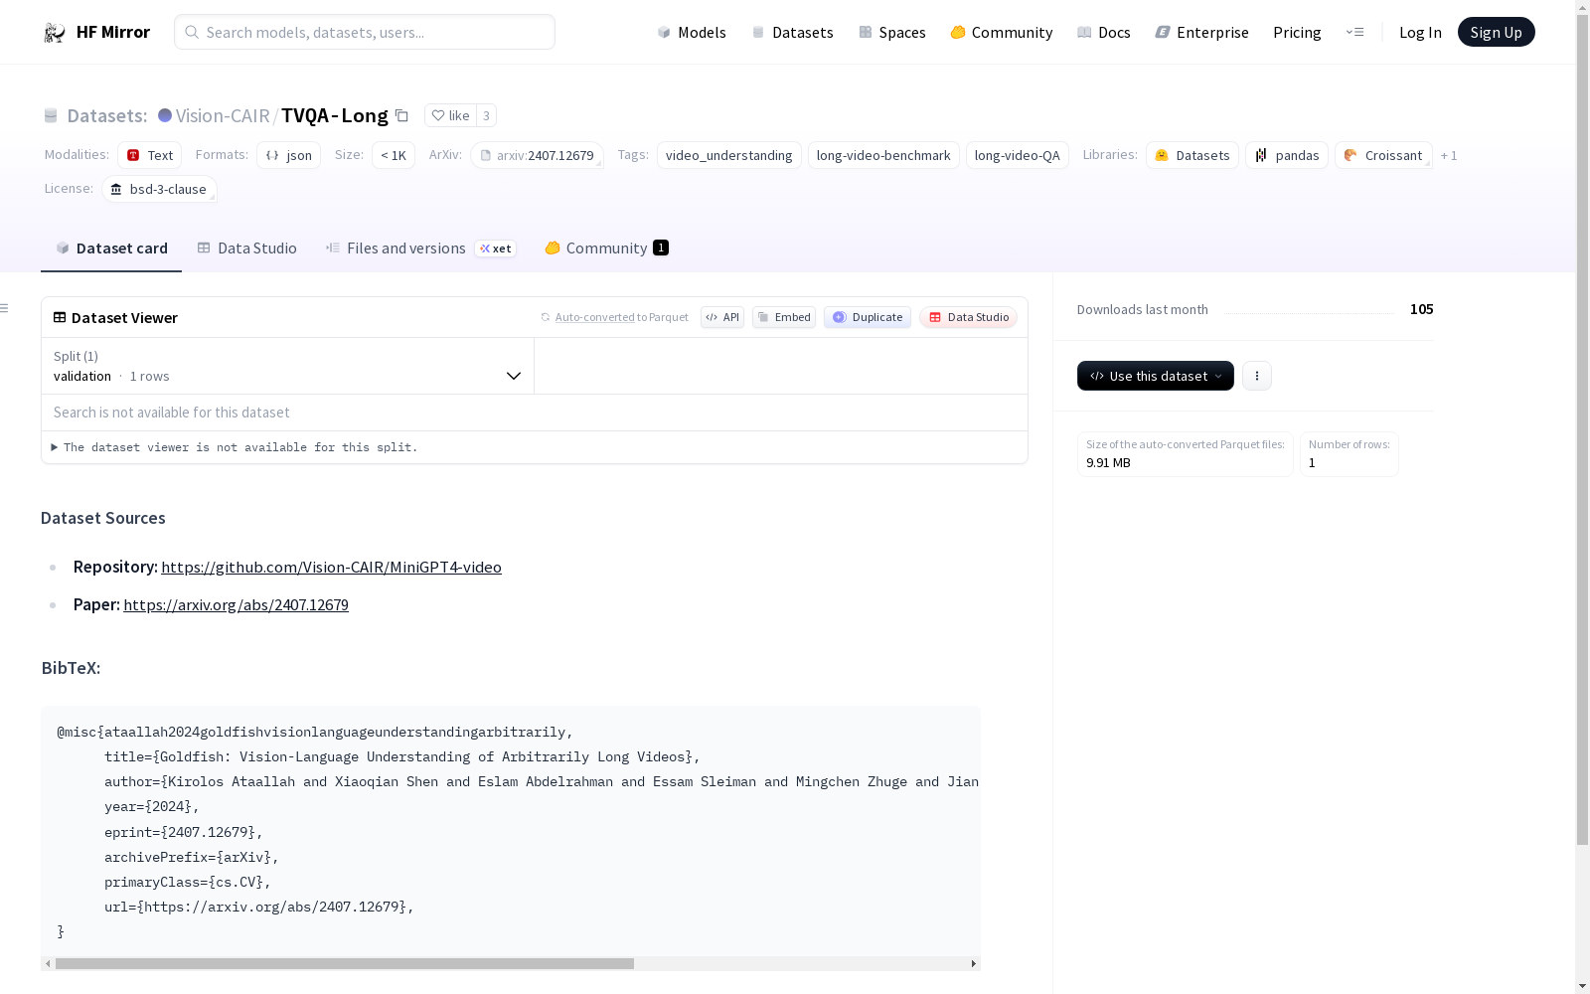Click the BibTeX scrollbar right arrow
Viewport: 1590px width, 994px height.
(974, 963)
